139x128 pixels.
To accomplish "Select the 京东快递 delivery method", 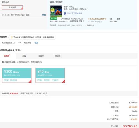I will tap(12, 7).
